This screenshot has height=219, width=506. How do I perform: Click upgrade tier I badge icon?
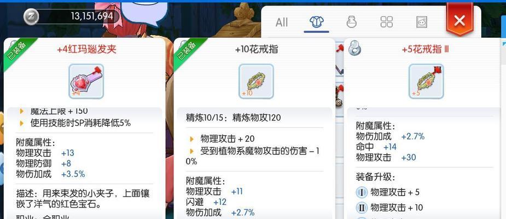362,193
